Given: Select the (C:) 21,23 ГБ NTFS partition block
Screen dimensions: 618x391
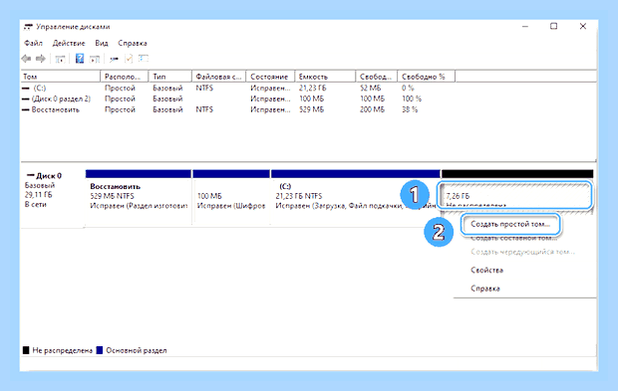Looking at the screenshot, I should coord(356,197).
